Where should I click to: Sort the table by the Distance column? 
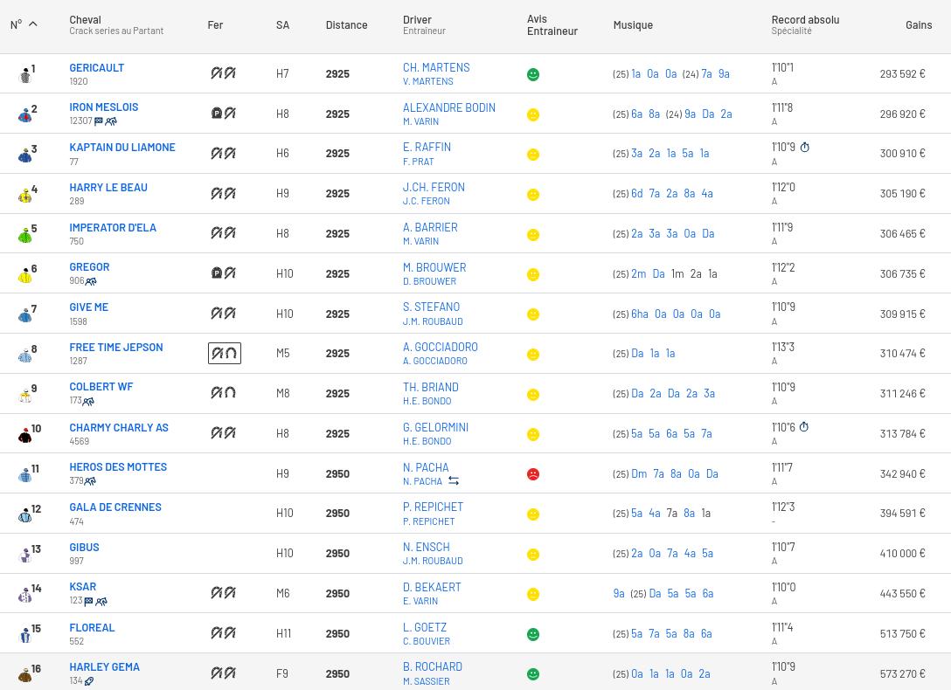pos(346,24)
